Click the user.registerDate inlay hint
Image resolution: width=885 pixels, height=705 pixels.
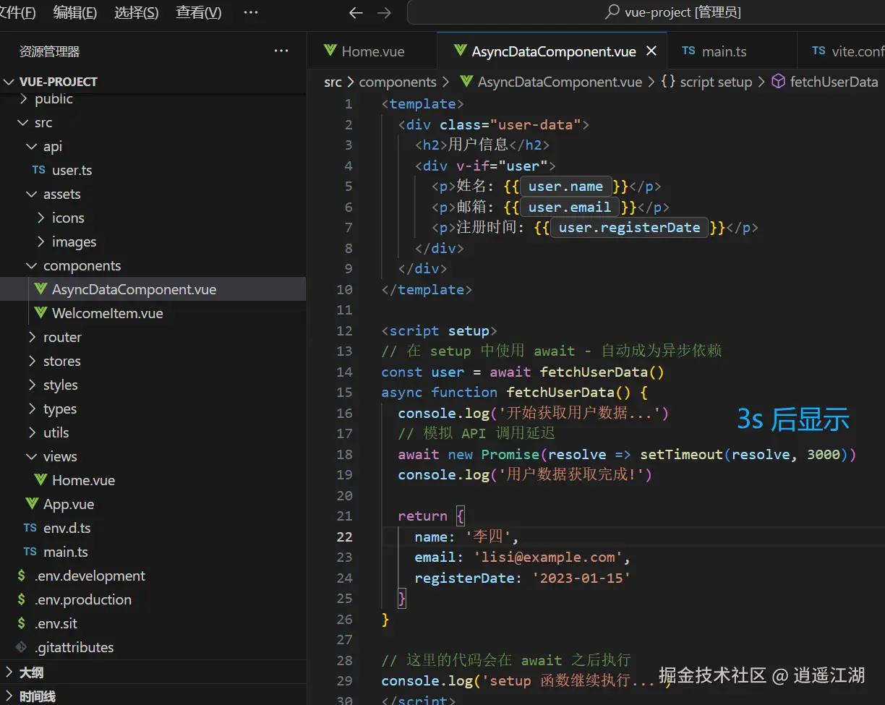pyautogui.click(x=629, y=228)
